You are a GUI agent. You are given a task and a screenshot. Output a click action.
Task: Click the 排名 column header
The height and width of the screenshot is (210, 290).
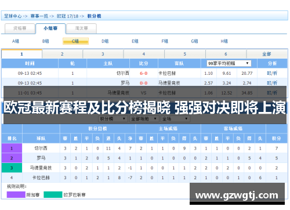click(12, 139)
